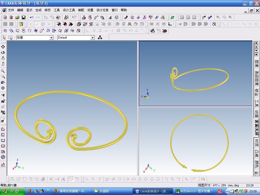Screen dimensions: 260x195
Task: Click the rectangle icon in bottom toolbar
Action: [120, 179]
